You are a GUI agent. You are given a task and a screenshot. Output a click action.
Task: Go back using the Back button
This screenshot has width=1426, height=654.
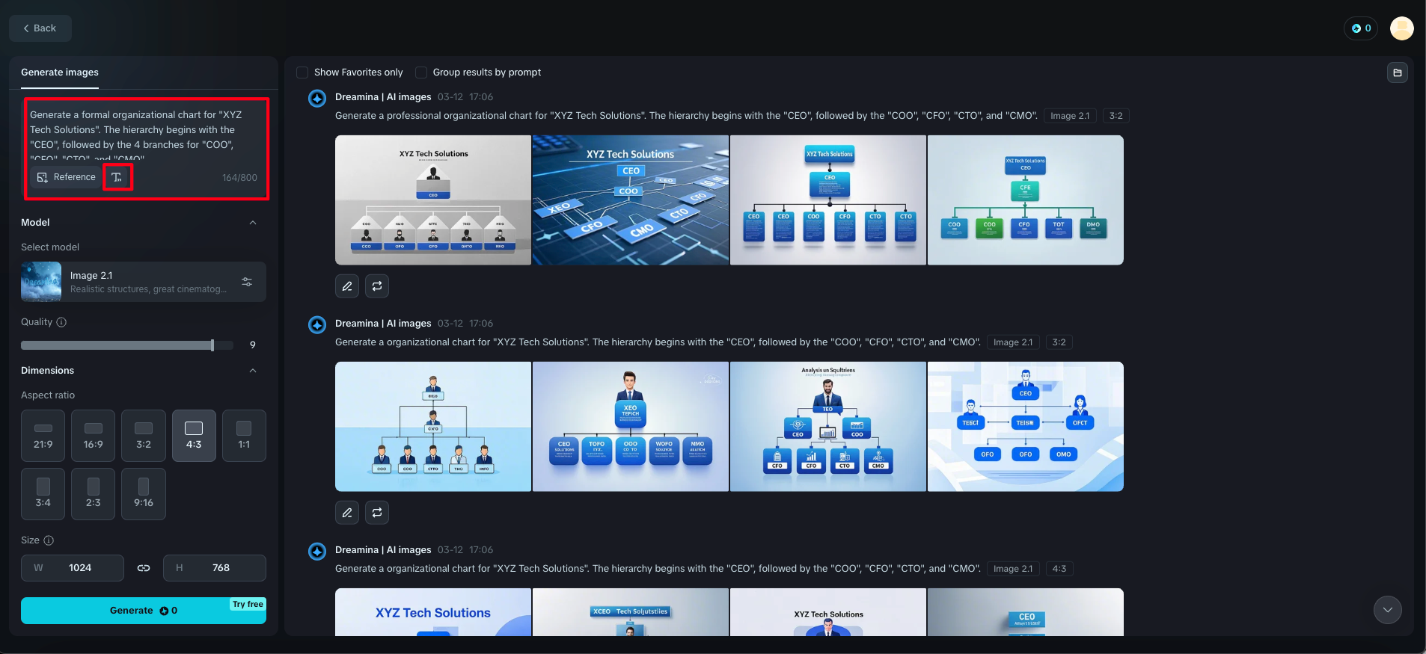click(x=40, y=28)
